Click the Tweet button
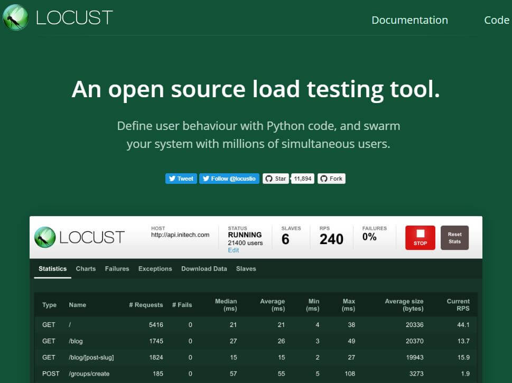This screenshot has height=383, width=512. pos(181,179)
